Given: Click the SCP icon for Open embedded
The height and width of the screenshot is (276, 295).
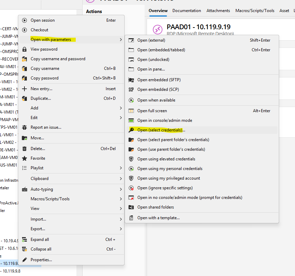Looking at the screenshot, I should [x=131, y=89].
